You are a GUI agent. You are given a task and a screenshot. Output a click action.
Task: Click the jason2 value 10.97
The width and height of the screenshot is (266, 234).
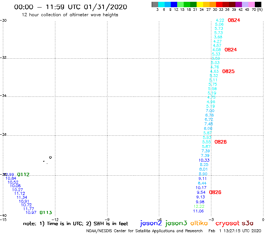(31, 212)
